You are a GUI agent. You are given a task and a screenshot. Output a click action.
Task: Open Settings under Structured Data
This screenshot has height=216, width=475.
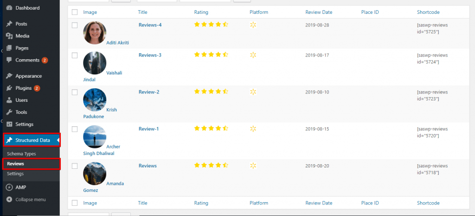coord(15,174)
